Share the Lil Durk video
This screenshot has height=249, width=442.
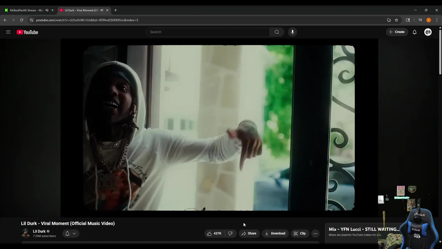249,233
